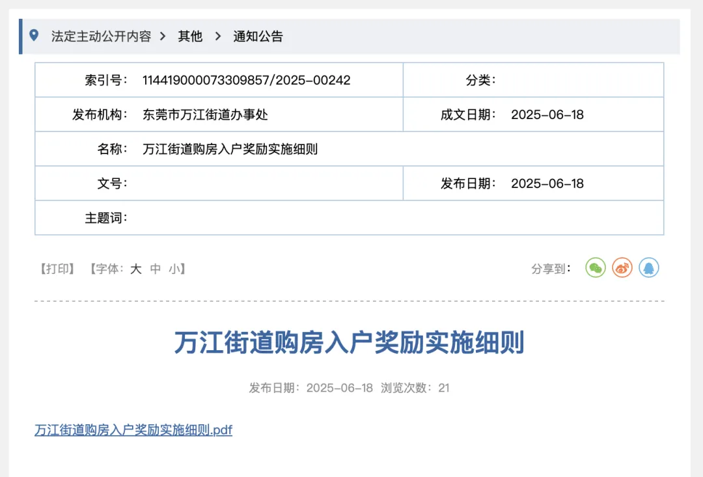Share to Weibo using the orange icon
The image size is (703, 477).
622,267
